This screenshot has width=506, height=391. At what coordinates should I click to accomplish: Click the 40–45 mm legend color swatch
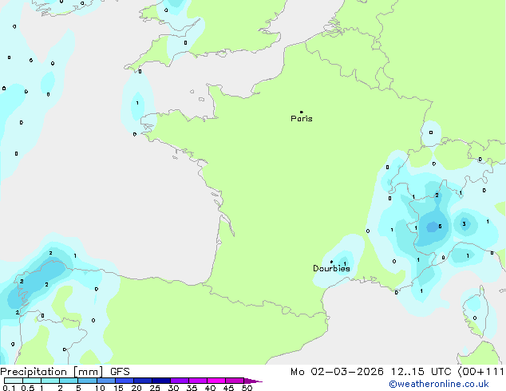(x=216, y=381)
